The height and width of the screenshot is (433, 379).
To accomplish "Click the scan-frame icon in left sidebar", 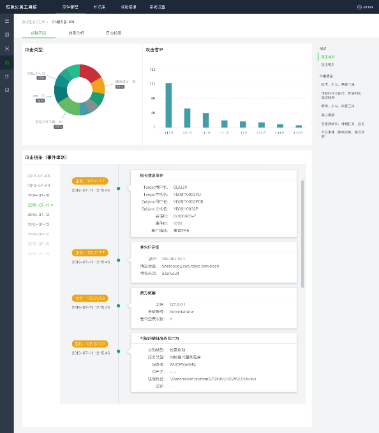I will pos(7,48).
